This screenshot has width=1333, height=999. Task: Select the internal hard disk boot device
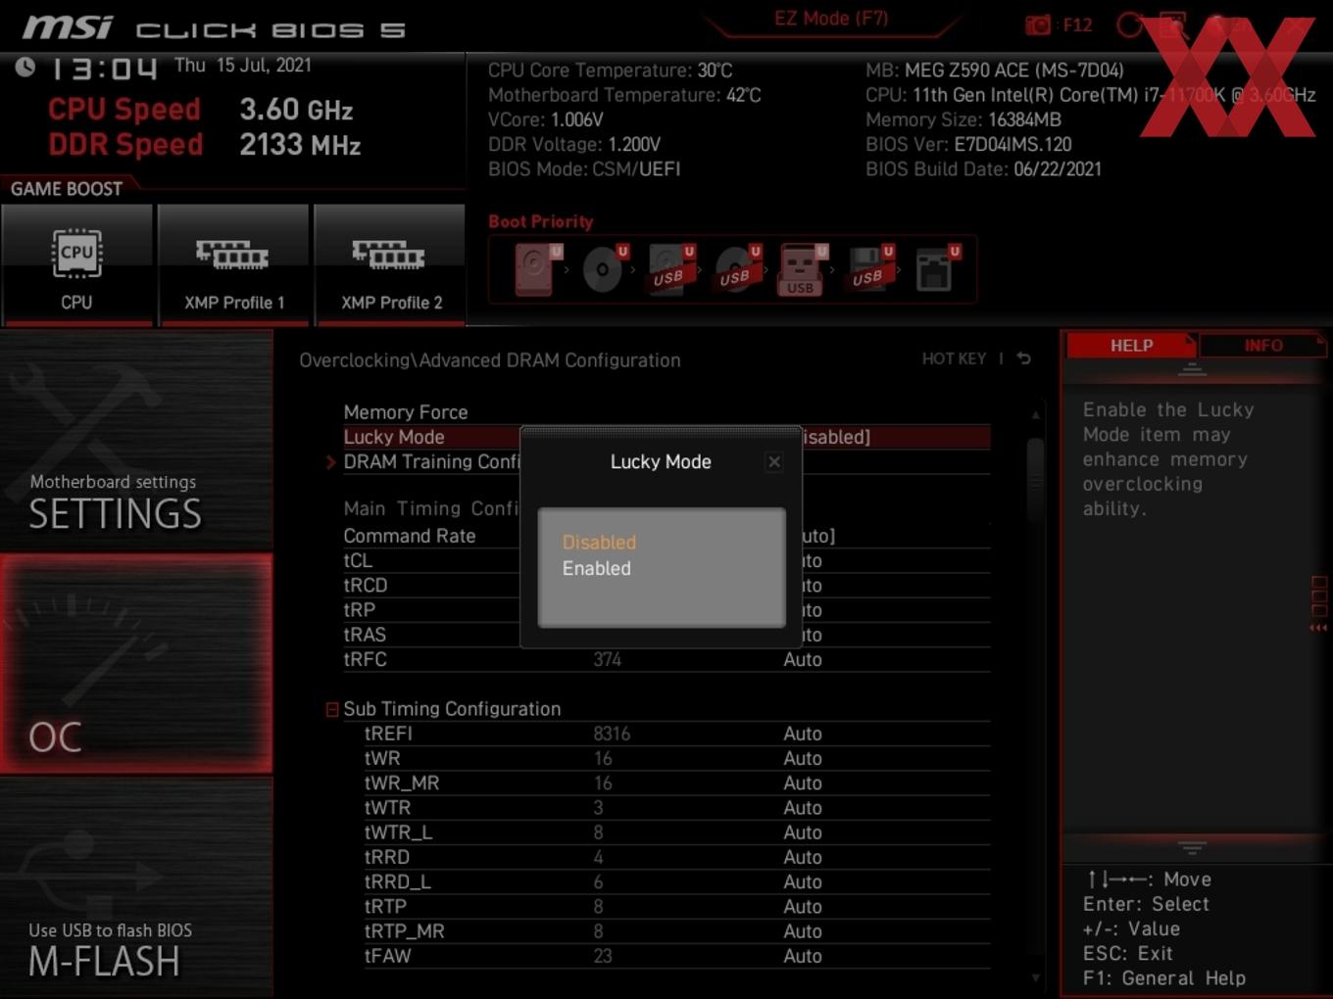(536, 268)
